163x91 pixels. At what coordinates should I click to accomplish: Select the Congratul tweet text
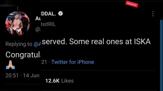point(23,55)
